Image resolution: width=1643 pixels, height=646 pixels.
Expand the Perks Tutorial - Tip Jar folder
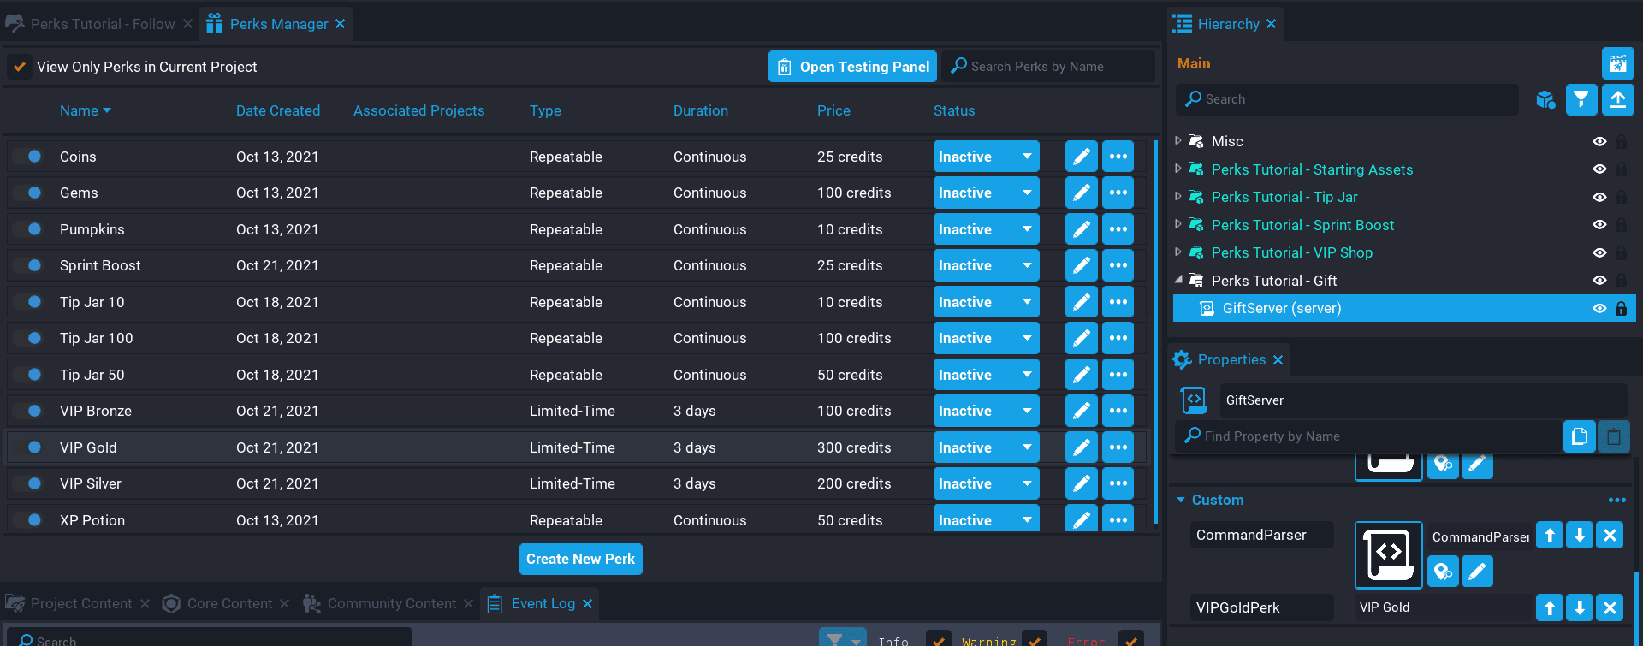pos(1178,197)
